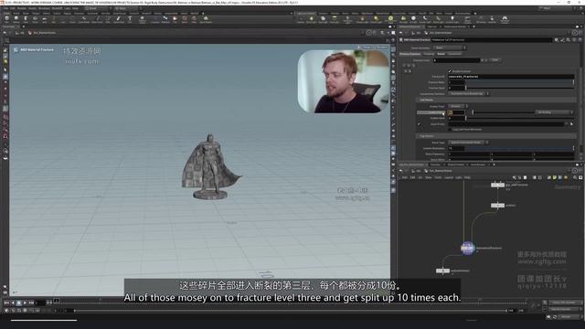Screen dimensions: 585x329
Task: Select the explodedview node in network
Action: click(442, 271)
